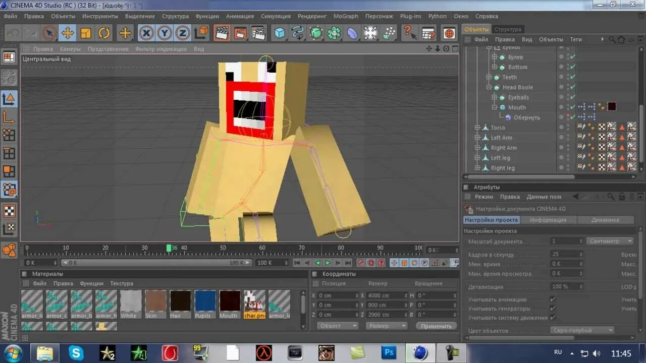Select Points mode in left palette

tap(9, 135)
